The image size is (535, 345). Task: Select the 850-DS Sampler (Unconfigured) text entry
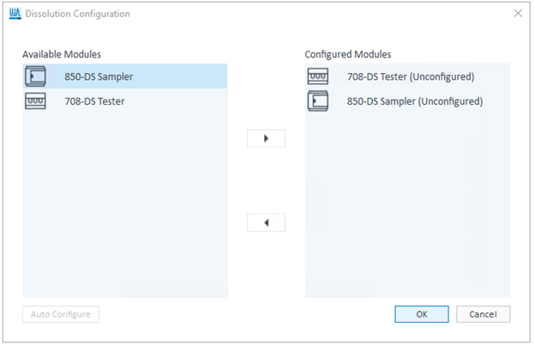pos(414,101)
